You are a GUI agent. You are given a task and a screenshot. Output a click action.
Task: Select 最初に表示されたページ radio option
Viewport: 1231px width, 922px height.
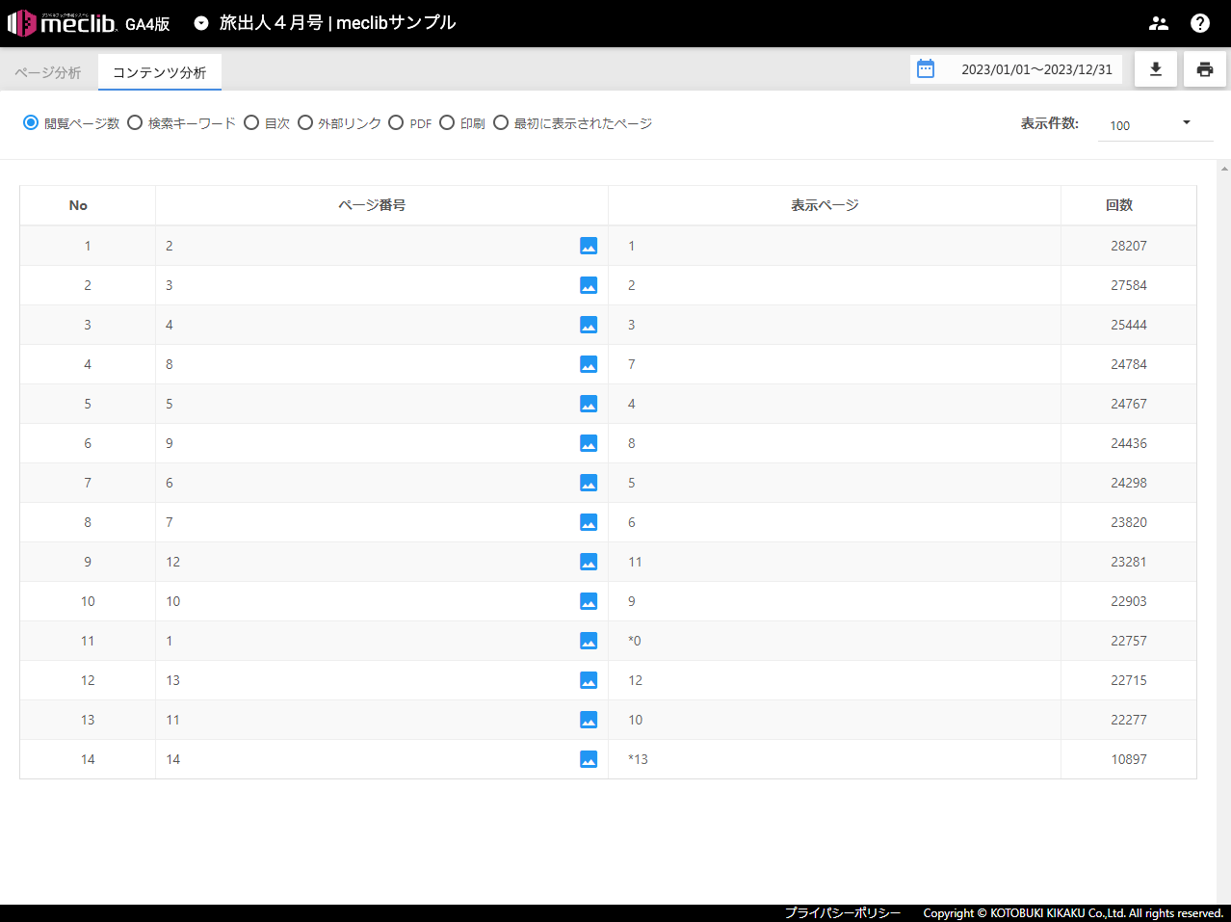click(x=501, y=122)
